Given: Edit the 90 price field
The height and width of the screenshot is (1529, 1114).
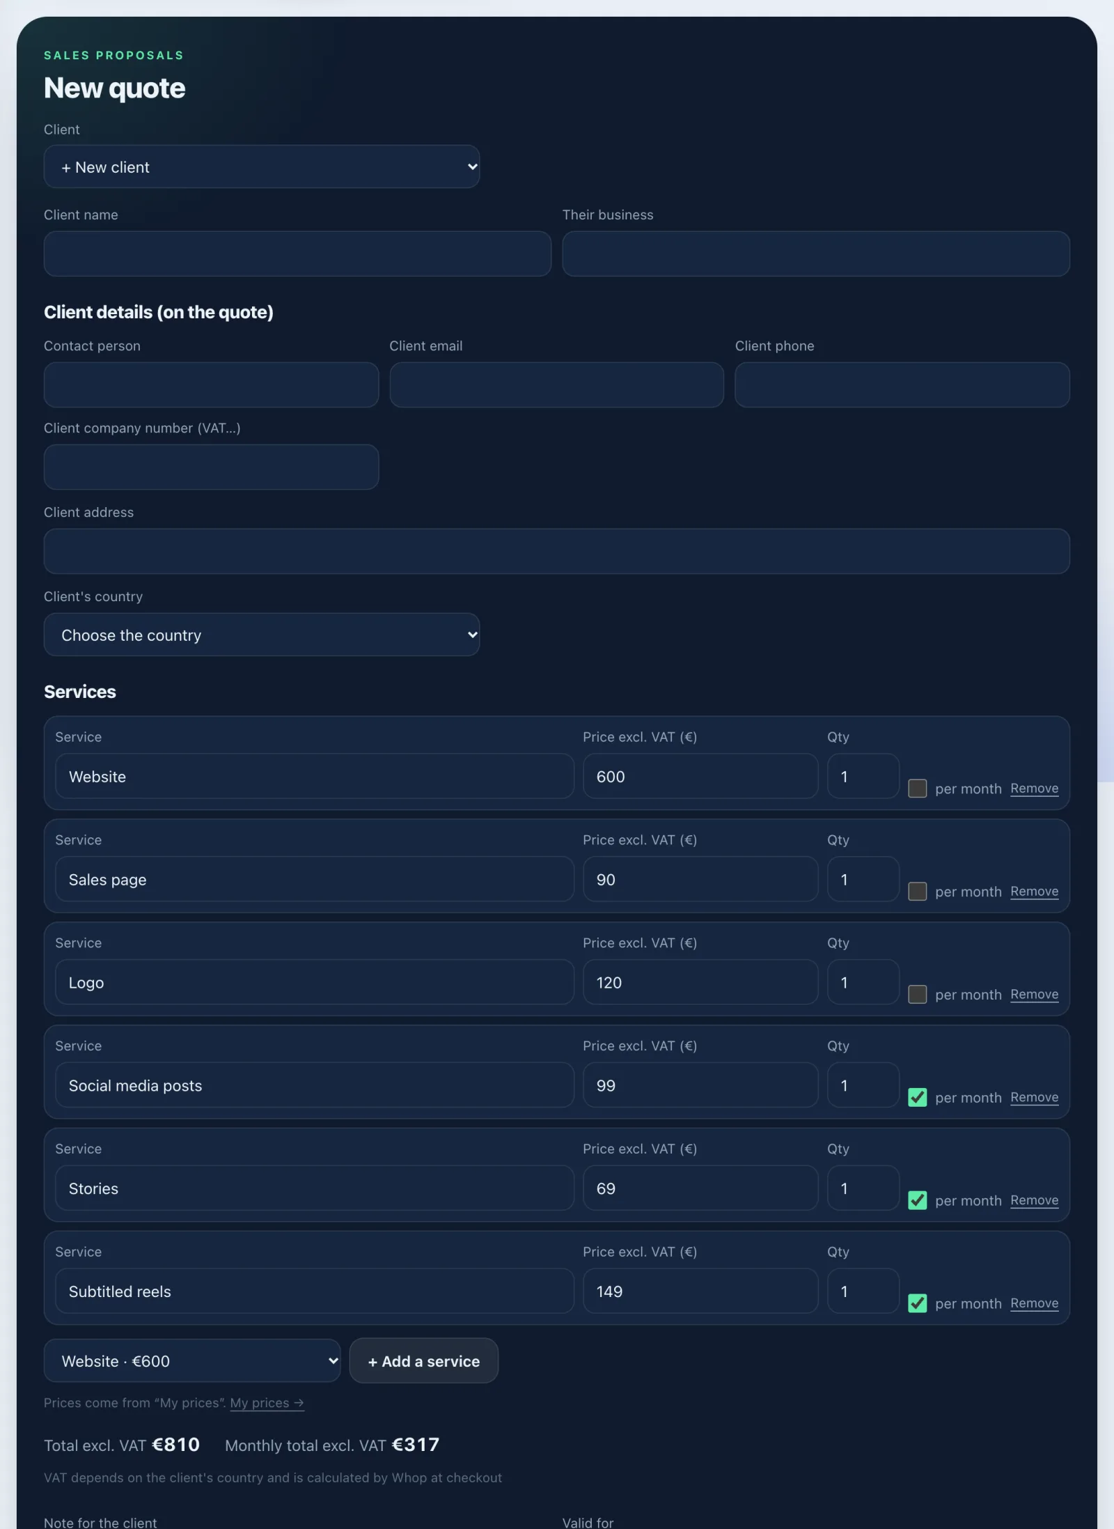Looking at the screenshot, I should pyautogui.click(x=700, y=879).
